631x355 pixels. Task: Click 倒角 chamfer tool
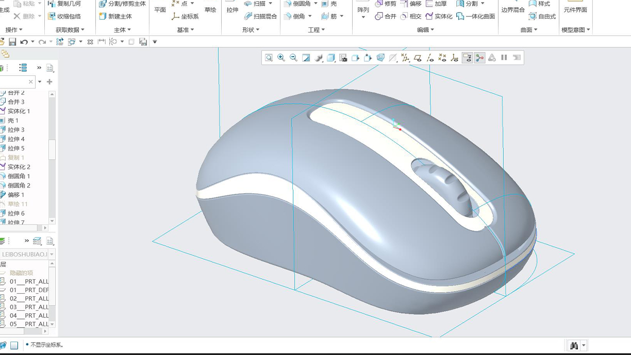[294, 16]
